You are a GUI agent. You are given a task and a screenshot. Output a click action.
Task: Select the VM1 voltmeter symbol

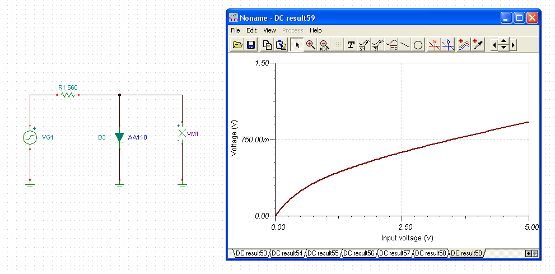pyautogui.click(x=182, y=133)
